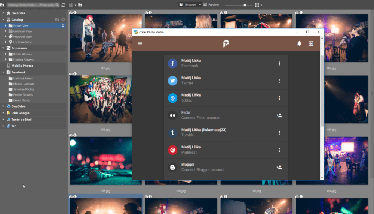Open options menu for the Pinterest account
Screen dimensions: 374x214
pyautogui.click(x=279, y=150)
